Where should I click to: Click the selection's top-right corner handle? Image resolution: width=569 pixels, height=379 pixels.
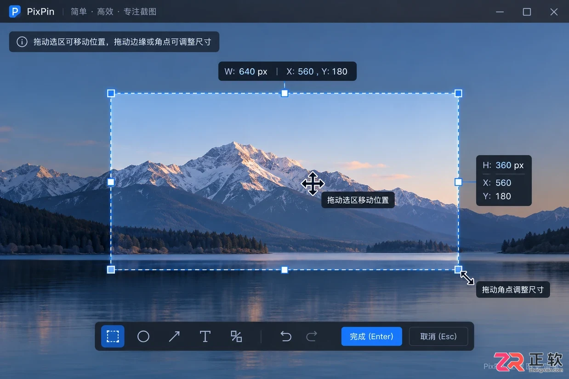458,93
